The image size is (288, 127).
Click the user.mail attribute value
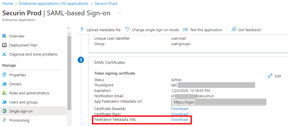178,39
